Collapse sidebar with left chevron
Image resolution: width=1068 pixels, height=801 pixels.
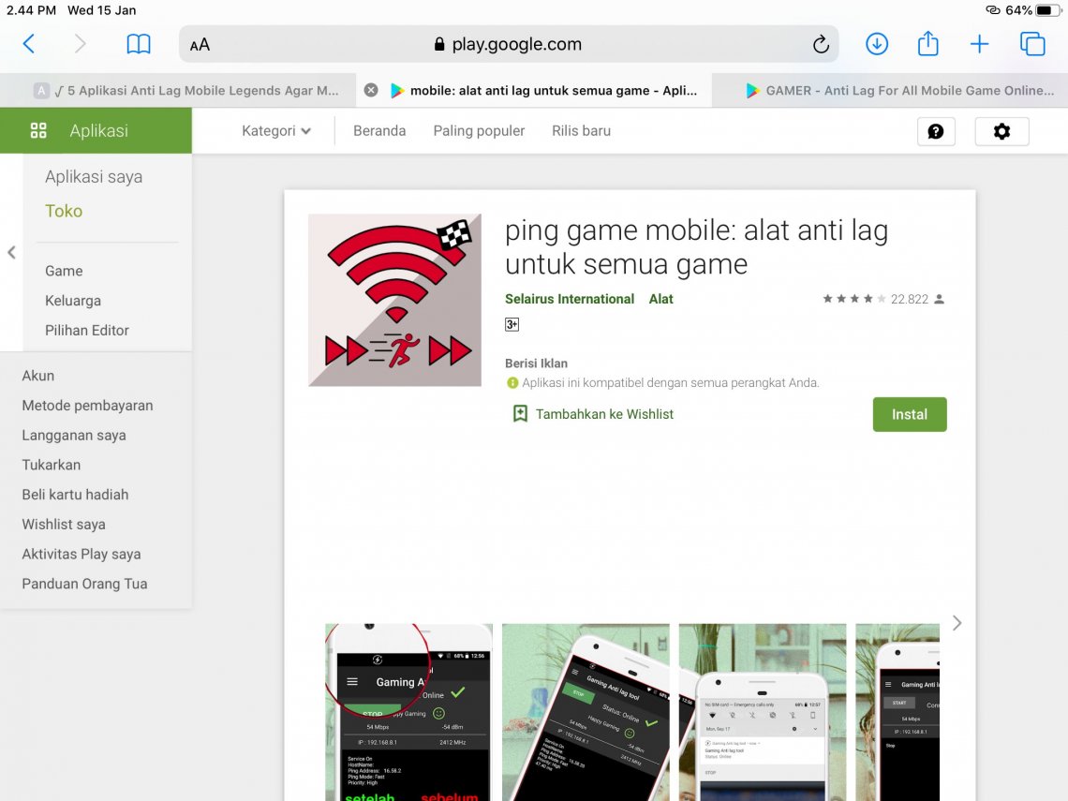coord(11,253)
